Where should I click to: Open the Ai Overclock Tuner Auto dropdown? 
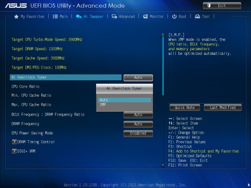click(x=138, y=78)
